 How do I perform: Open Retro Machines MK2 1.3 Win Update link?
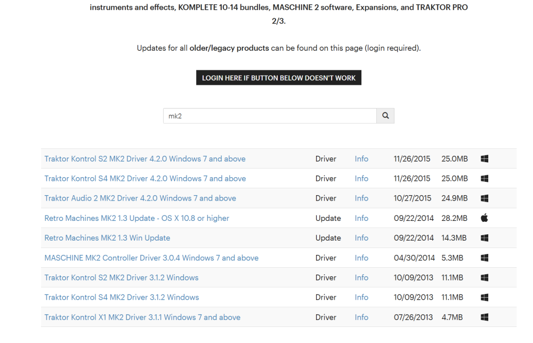107,238
